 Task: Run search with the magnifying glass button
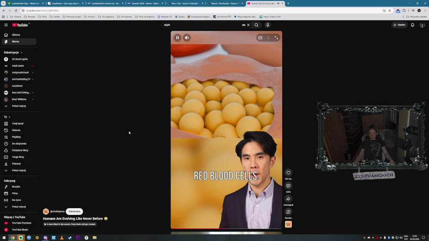256,25
